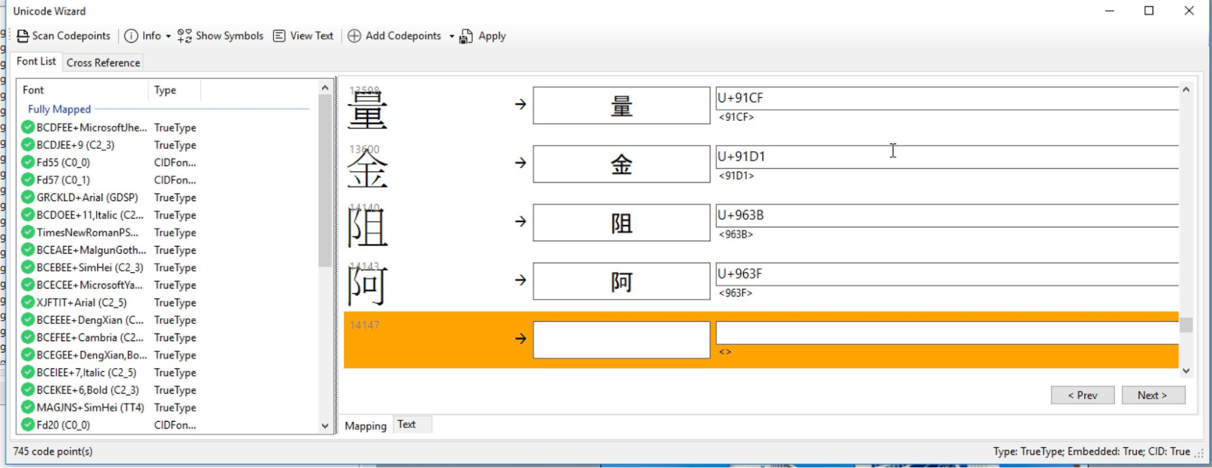1212x468 pixels.
Task: Click the Show Symbols icon
Action: [184, 36]
